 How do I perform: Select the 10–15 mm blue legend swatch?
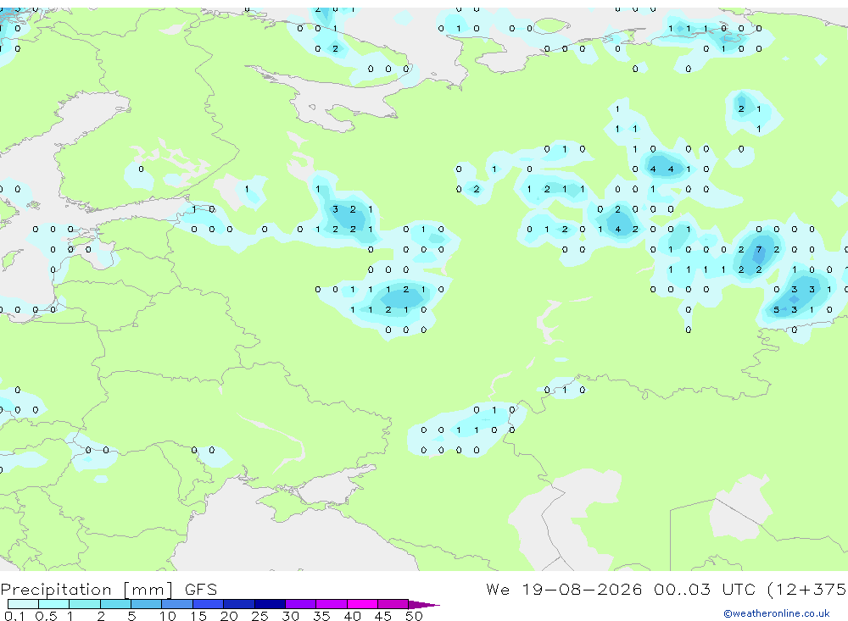177,604
